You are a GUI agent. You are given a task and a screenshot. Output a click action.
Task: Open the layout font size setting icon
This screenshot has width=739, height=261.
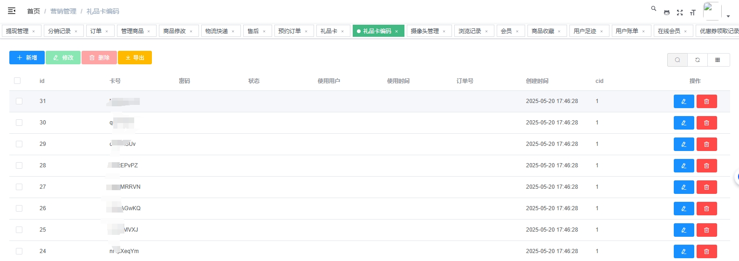click(x=693, y=13)
